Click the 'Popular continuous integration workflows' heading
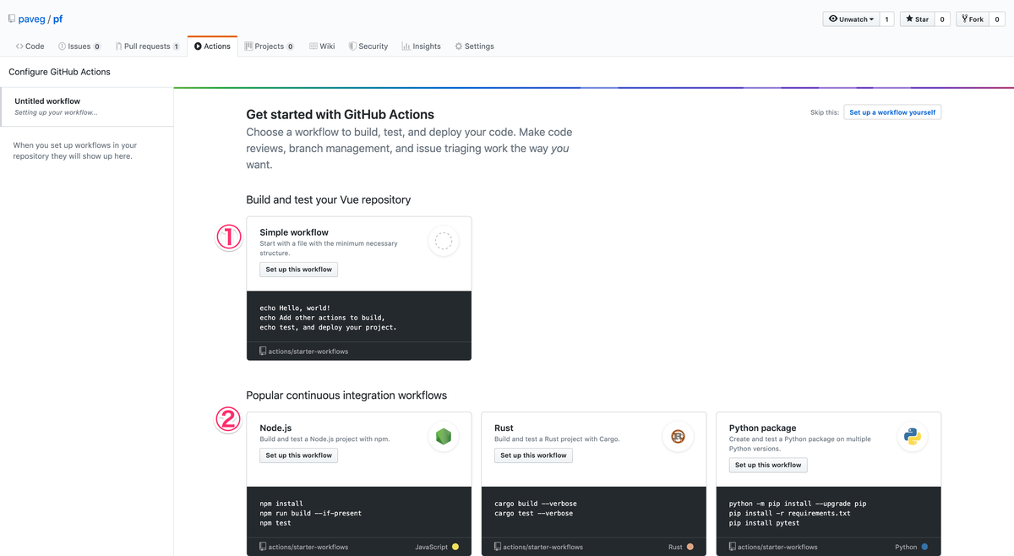The height and width of the screenshot is (556, 1014). [x=346, y=395]
